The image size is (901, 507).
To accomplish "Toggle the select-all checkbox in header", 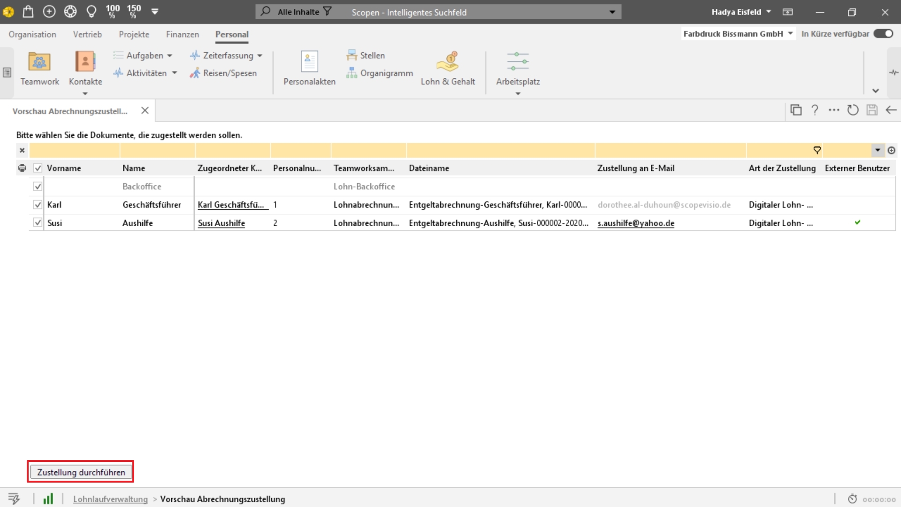I will (x=38, y=167).
